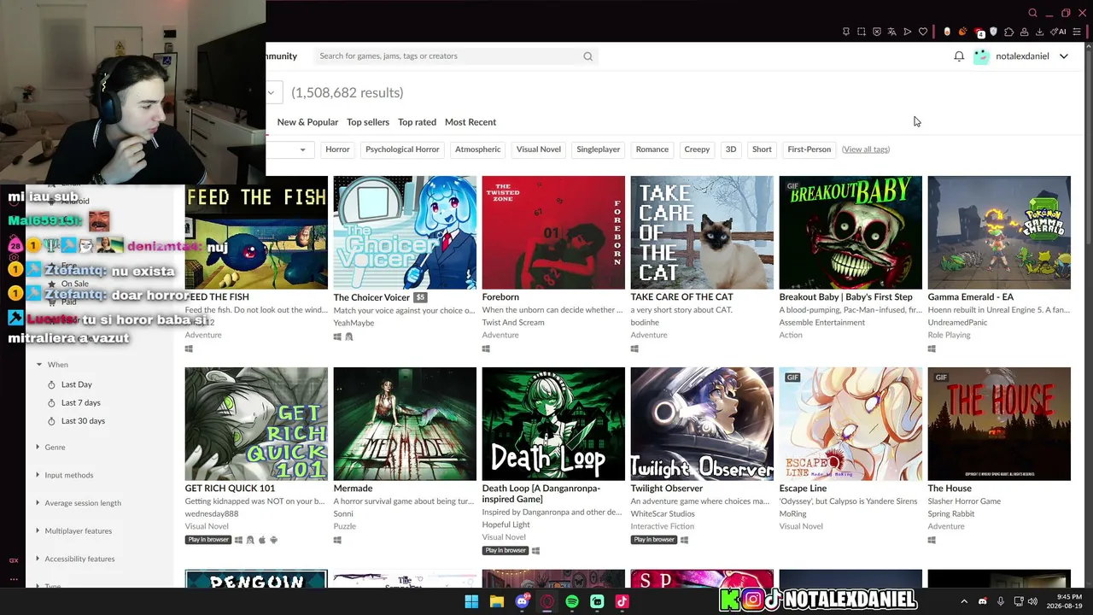1093x615 pixels.
Task: Click the notalexdaniel profile avatar
Action: point(981,56)
